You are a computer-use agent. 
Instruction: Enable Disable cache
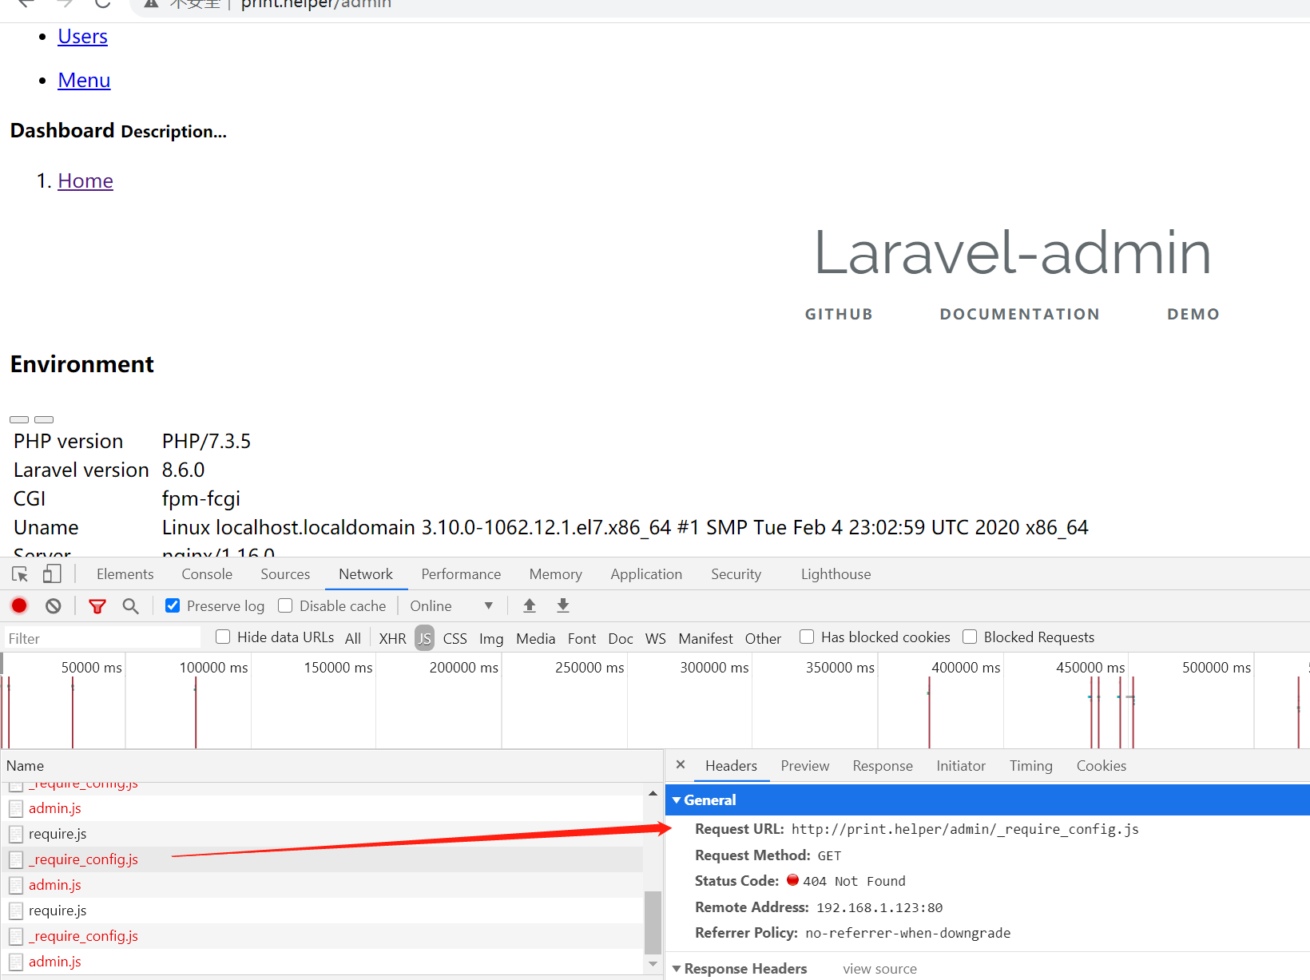285,605
